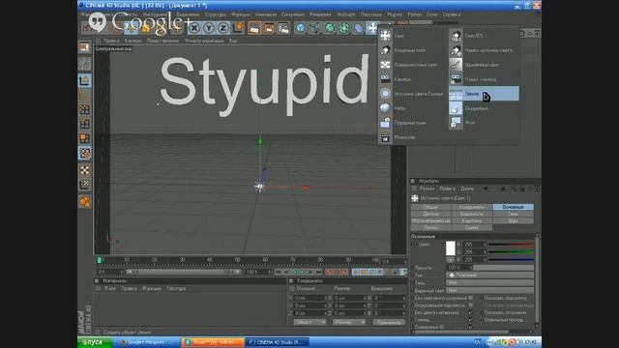This screenshot has width=619, height=348.
Task: Add a cube primitive from toolbar
Action: point(301,28)
